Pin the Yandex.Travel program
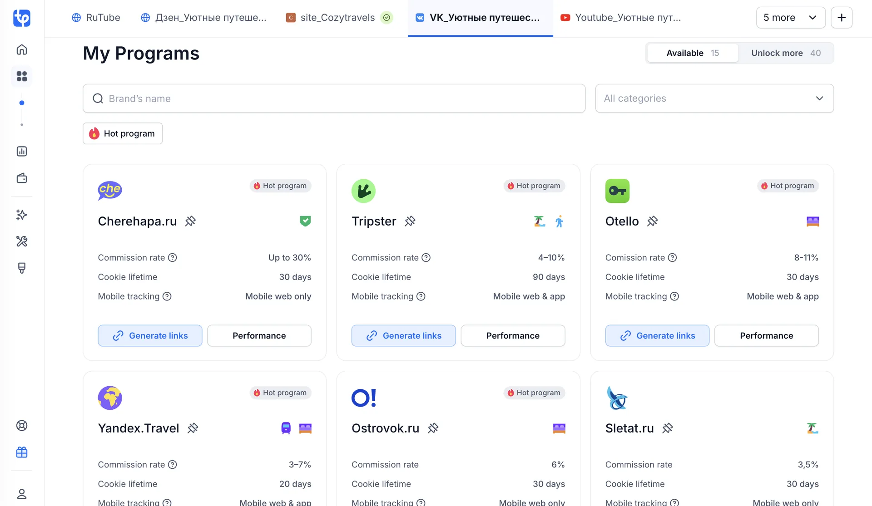 (193, 428)
